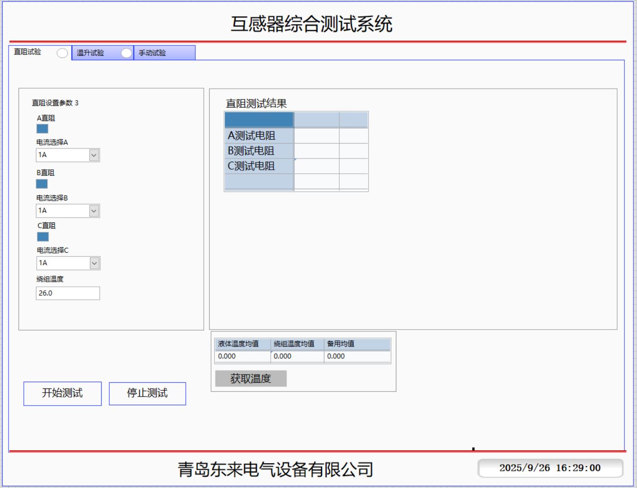The height and width of the screenshot is (488, 637).
Task: Open the 手动试验 tab
Action: tap(153, 53)
